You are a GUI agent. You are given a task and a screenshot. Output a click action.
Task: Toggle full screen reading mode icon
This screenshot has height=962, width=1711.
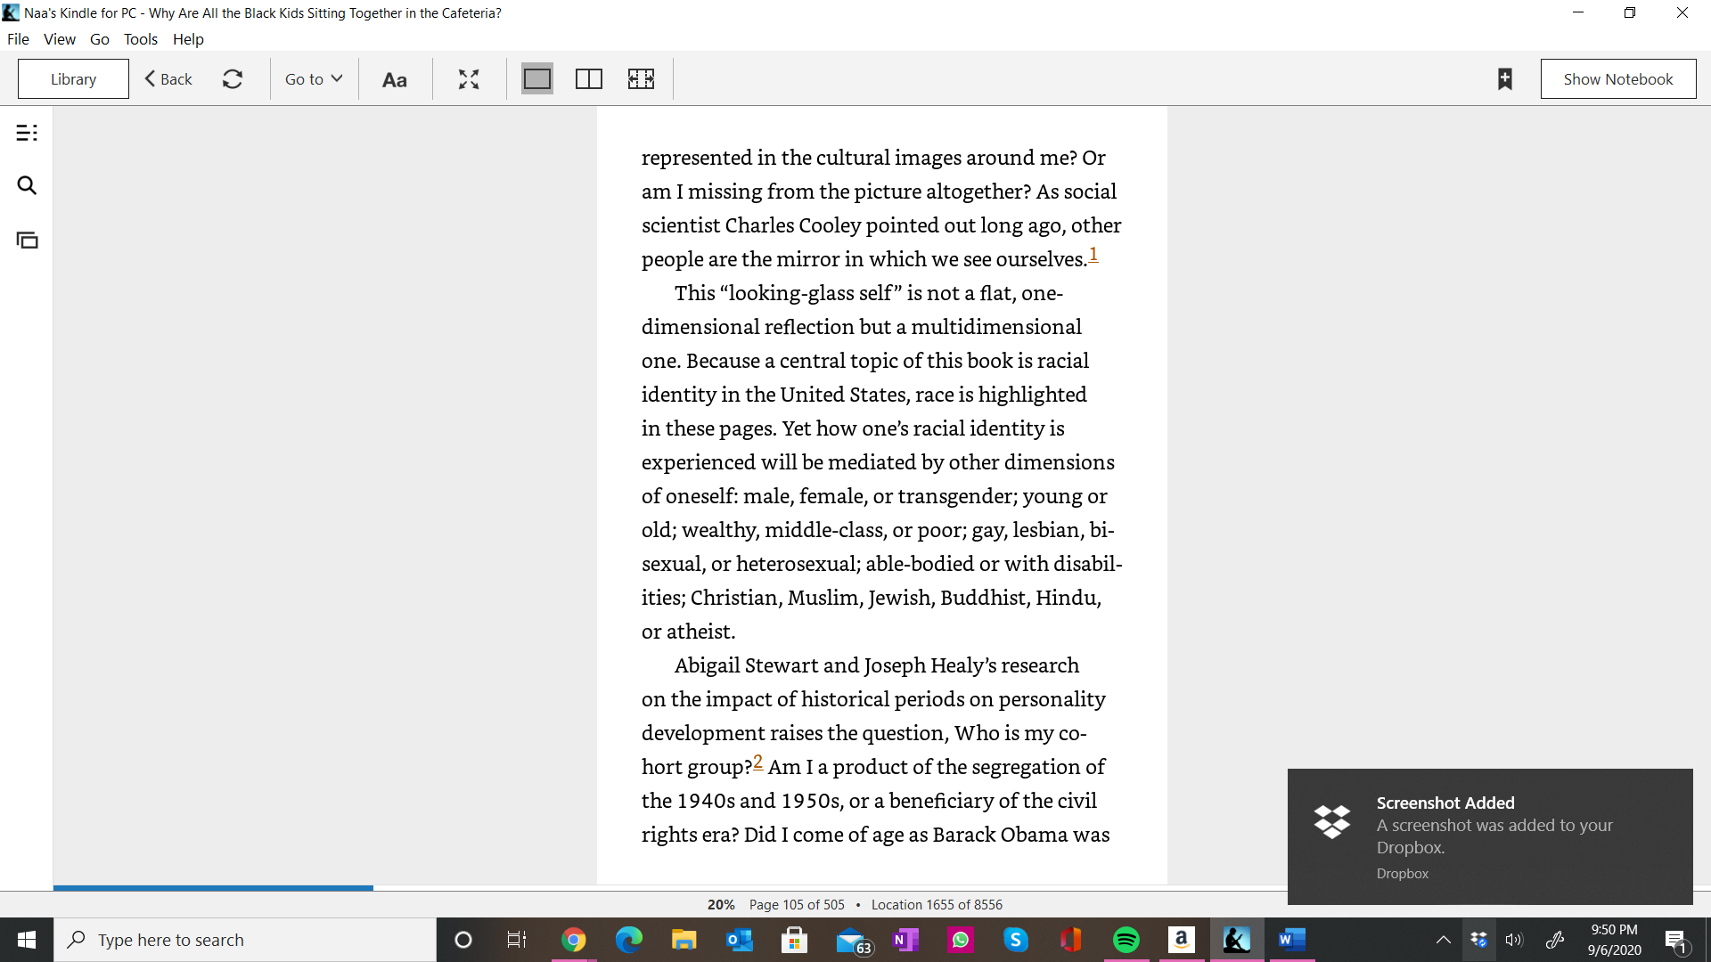[x=469, y=79]
